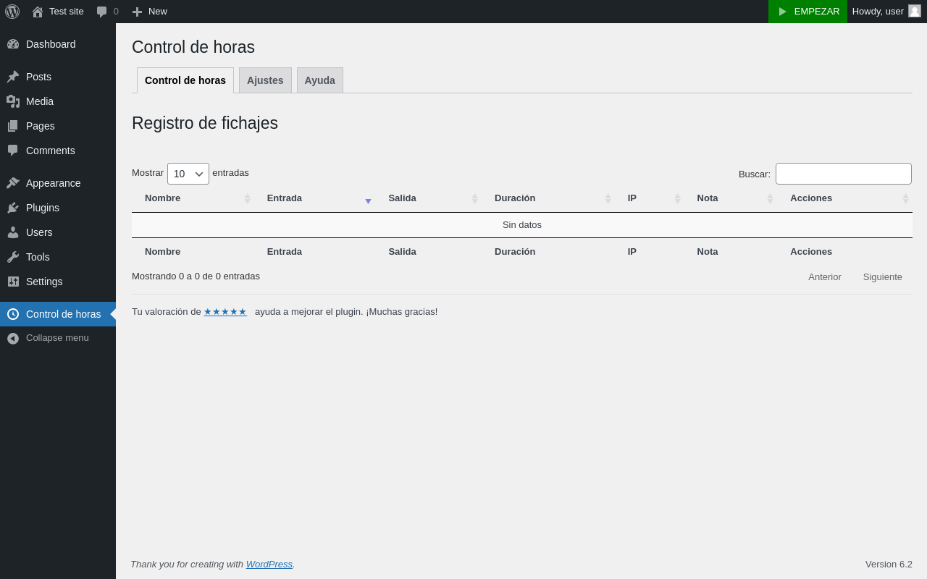Switch to the Ajustes tab
This screenshot has height=579, width=927.
click(x=265, y=80)
